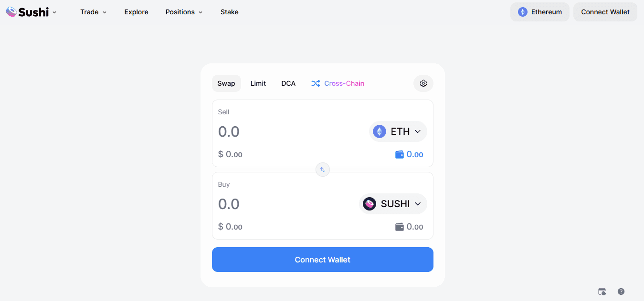
Task: Click the large blue Connect Wallet button
Action: coord(323,260)
